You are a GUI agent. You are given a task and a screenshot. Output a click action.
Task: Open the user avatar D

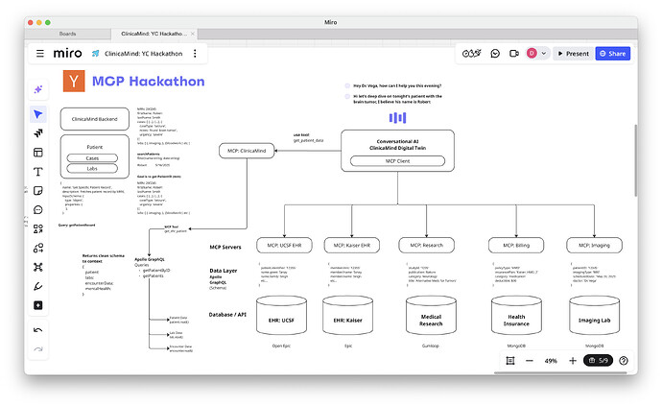pyautogui.click(x=532, y=53)
